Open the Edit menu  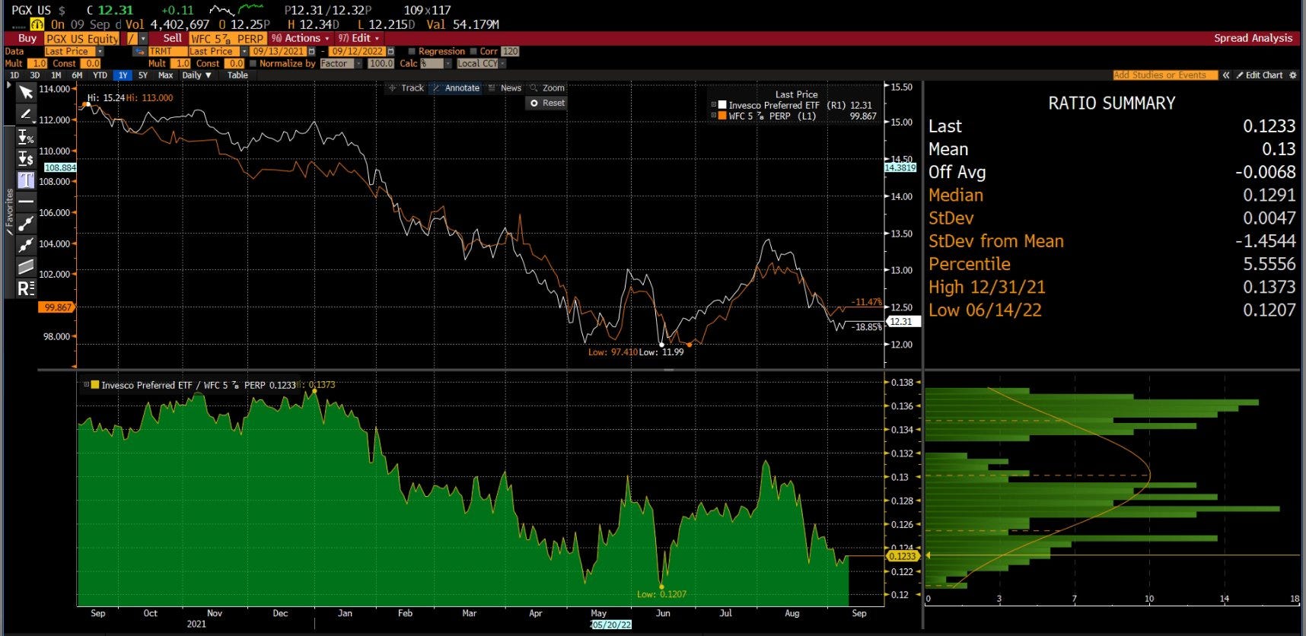pos(359,38)
